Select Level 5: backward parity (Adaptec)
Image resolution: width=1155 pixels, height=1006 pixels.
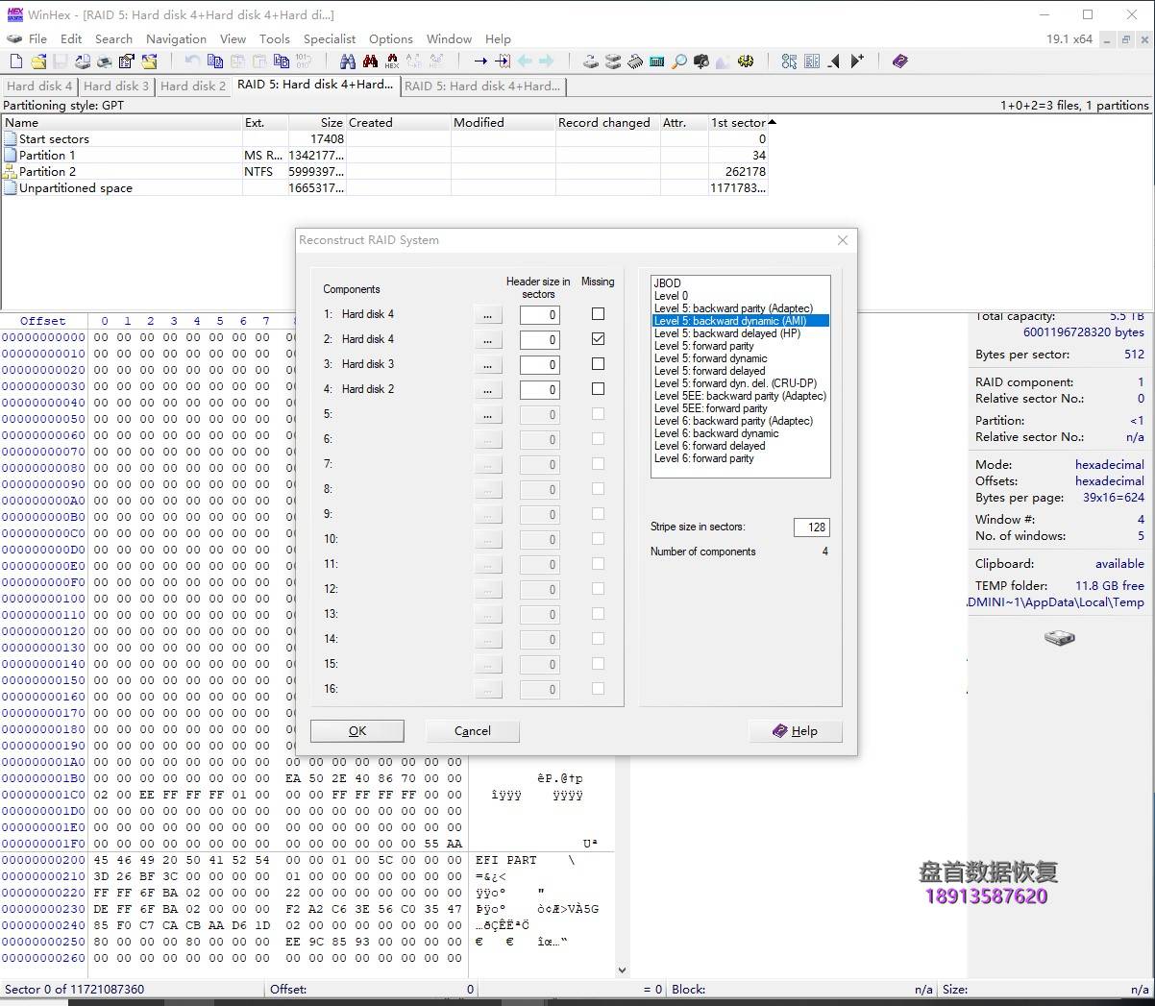(733, 308)
